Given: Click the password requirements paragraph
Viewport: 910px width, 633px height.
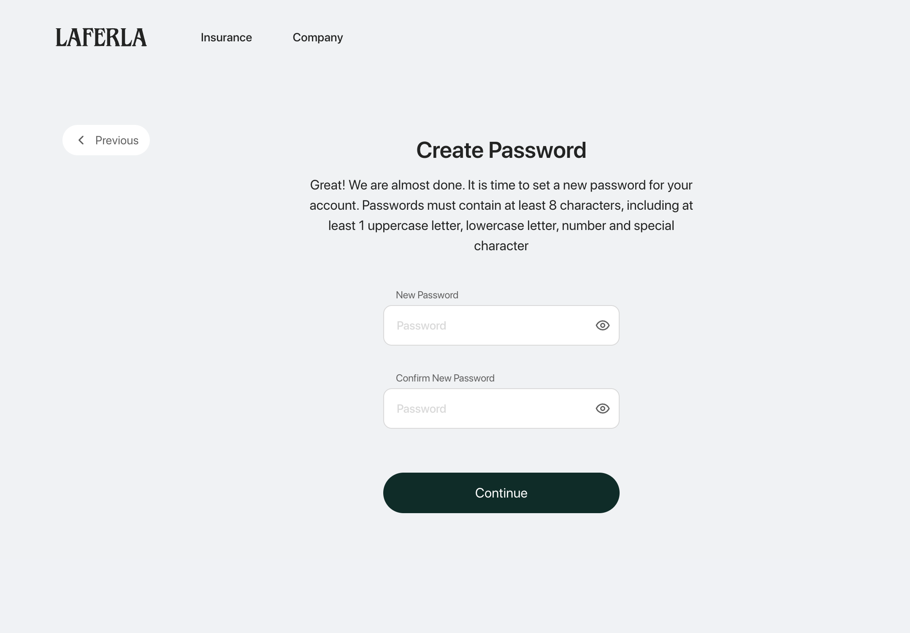Looking at the screenshot, I should click(501, 215).
